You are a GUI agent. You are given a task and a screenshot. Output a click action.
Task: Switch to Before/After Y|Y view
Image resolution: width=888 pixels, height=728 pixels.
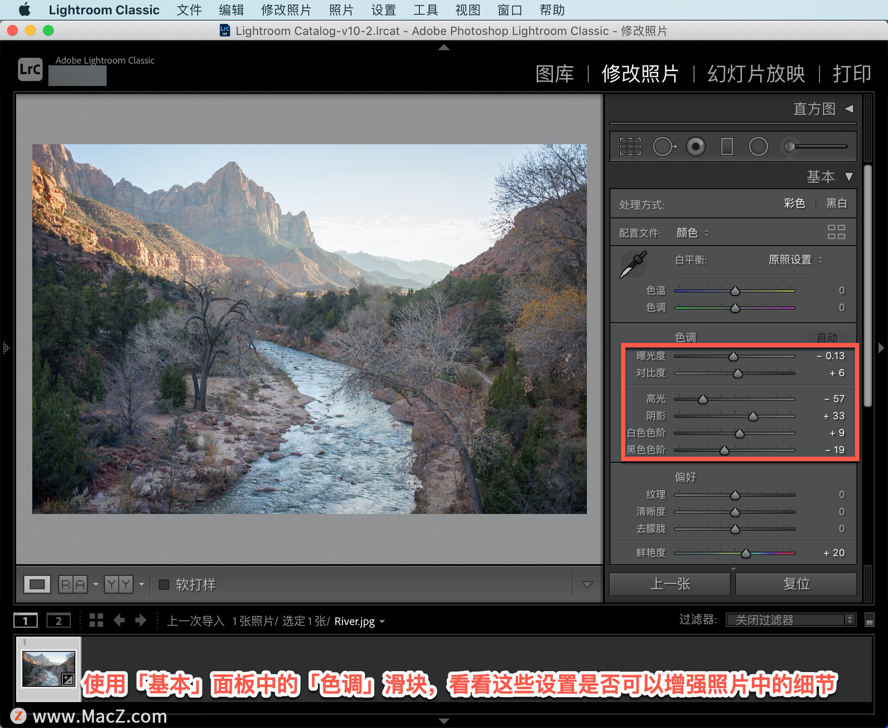tap(118, 584)
